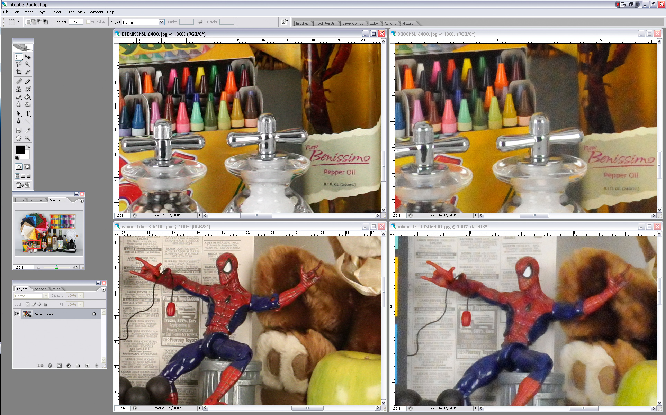Image resolution: width=666 pixels, height=415 pixels.
Task: Select the Rectangular Marquee tool in toolbox
Action: coord(19,57)
